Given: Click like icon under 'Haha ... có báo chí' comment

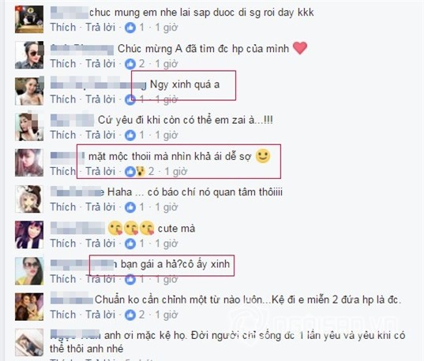Looking at the screenshot, I should pos(130,207).
